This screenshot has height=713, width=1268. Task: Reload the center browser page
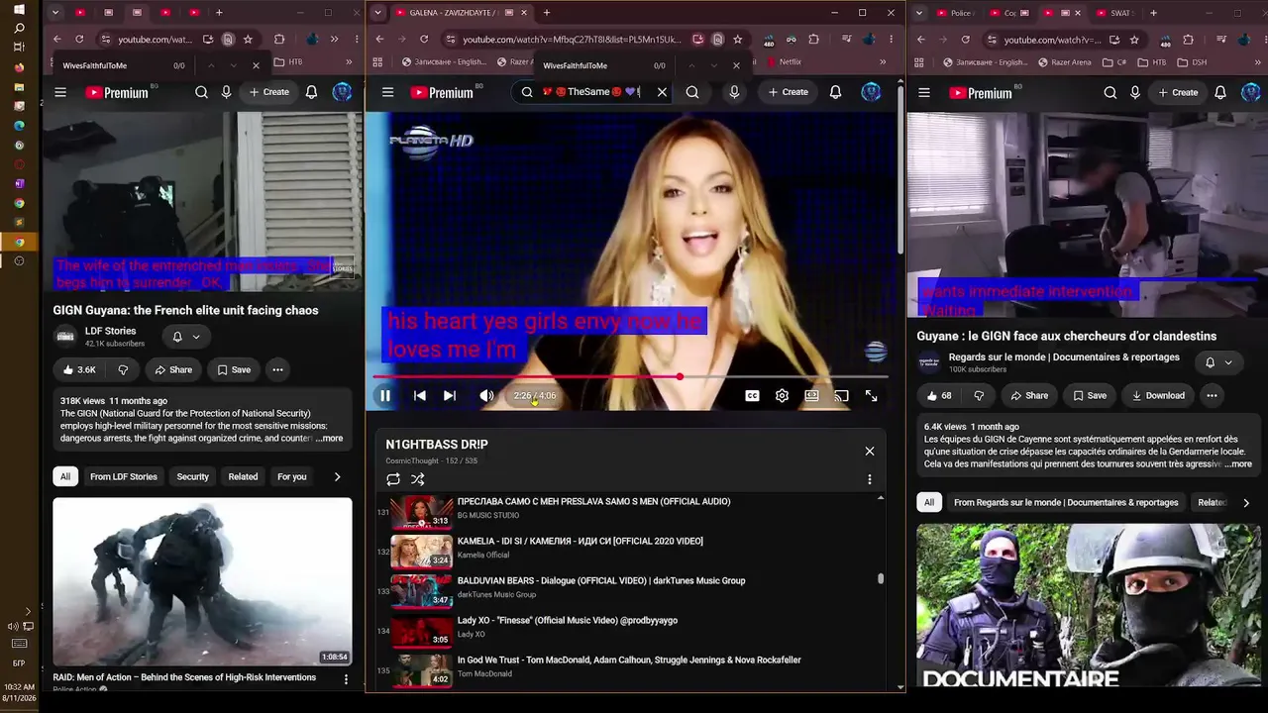tap(424, 40)
